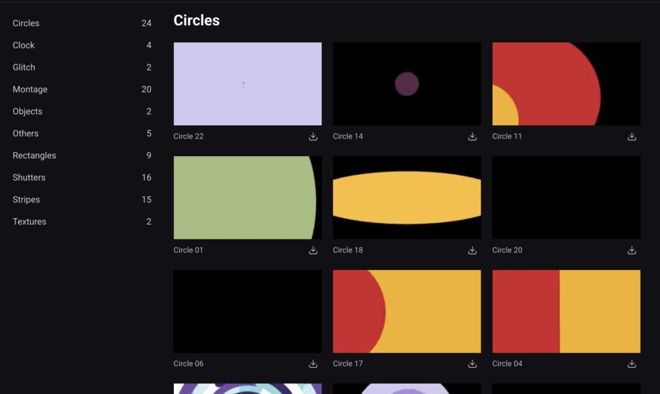Download the Circle 18 transition

[472, 250]
